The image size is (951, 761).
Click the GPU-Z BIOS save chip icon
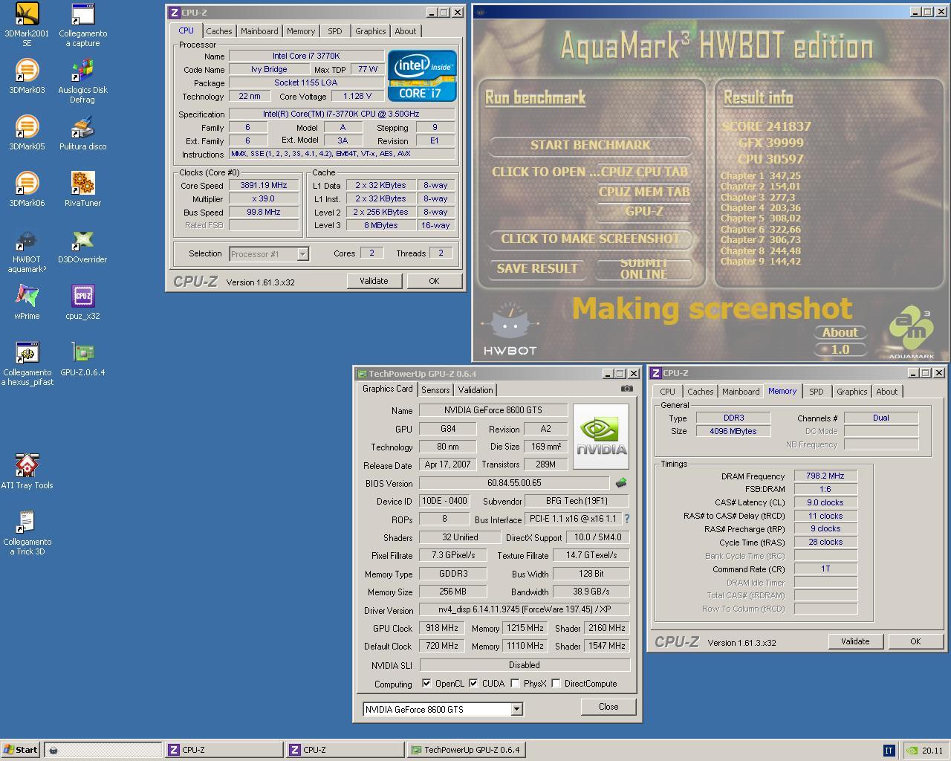pyautogui.click(x=621, y=483)
